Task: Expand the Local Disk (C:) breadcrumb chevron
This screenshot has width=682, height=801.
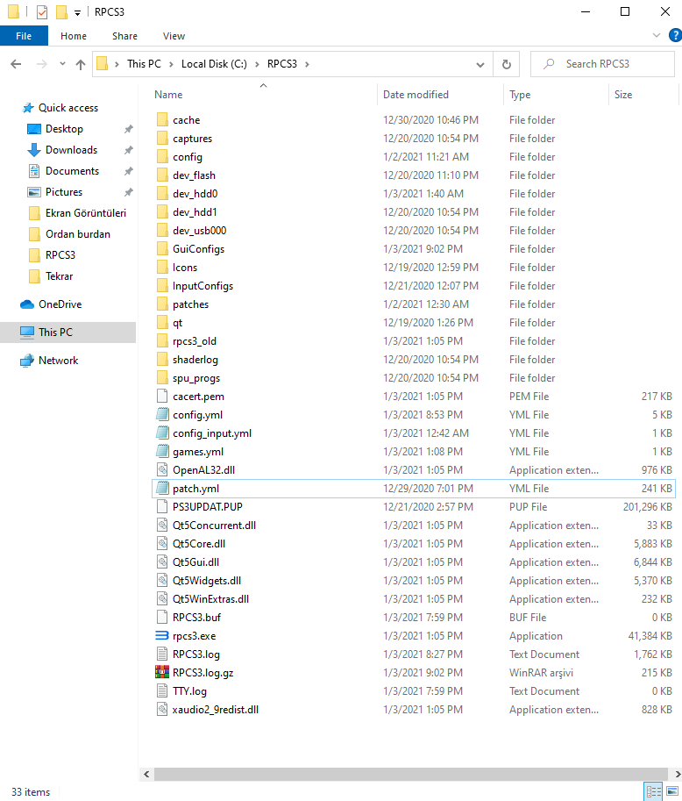Action: pyautogui.click(x=257, y=64)
